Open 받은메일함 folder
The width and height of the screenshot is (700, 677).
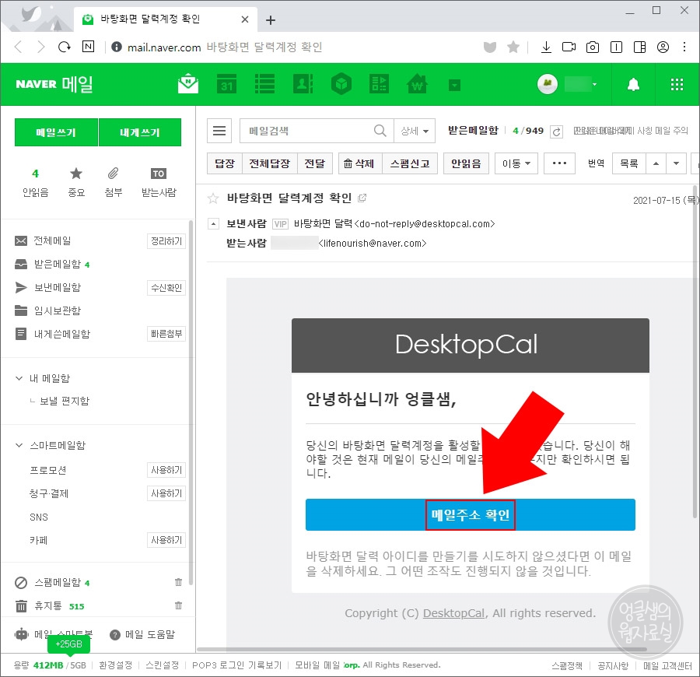click(x=58, y=265)
